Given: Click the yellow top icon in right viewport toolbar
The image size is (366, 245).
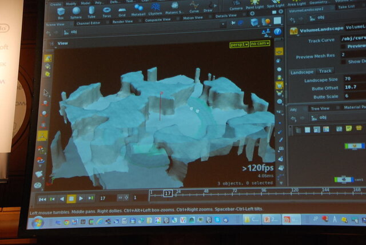Looking at the screenshot, I should (279, 52).
